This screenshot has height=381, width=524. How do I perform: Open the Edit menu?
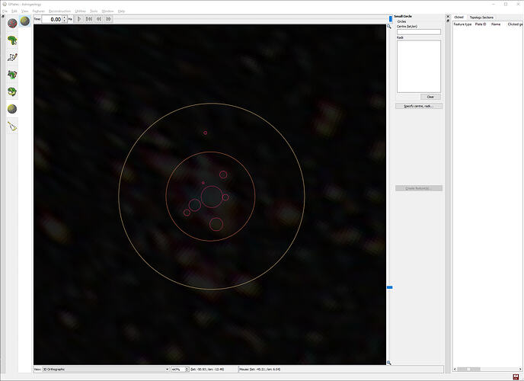(14, 11)
